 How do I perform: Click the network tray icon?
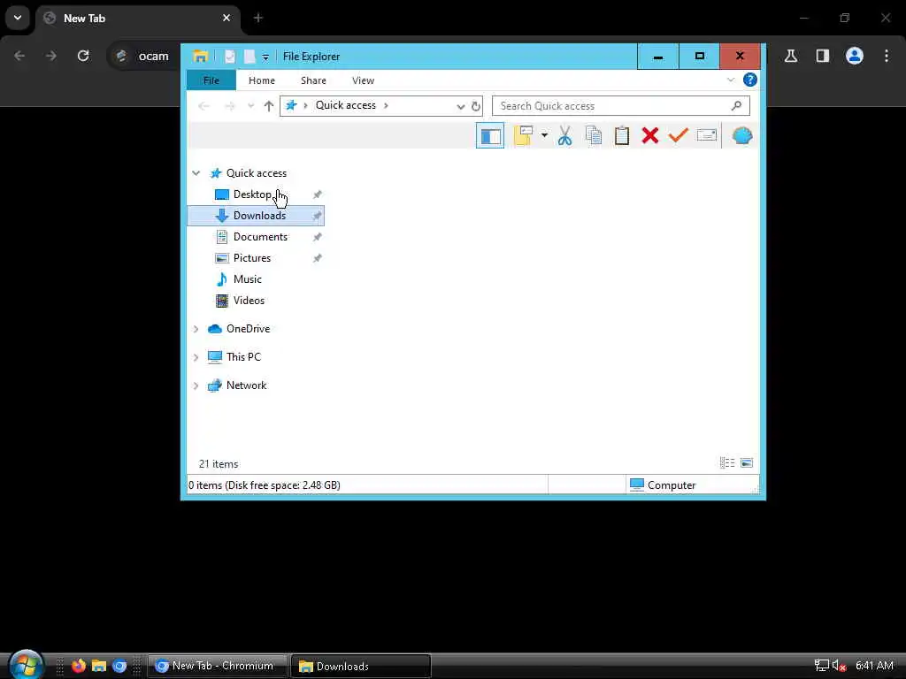(x=821, y=666)
